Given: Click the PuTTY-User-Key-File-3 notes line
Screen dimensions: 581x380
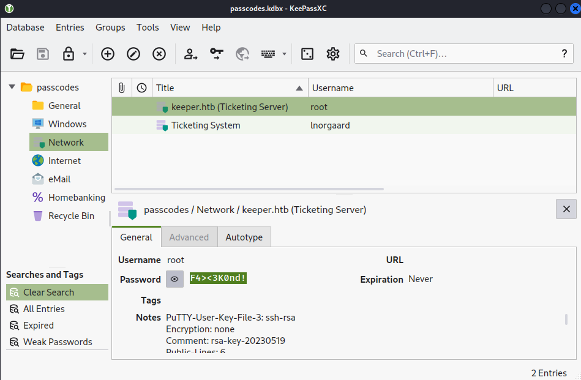Looking at the screenshot, I should pyautogui.click(x=230, y=318).
